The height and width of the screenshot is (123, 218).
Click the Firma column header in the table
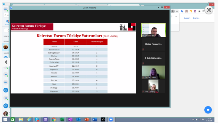click(x=54, y=42)
